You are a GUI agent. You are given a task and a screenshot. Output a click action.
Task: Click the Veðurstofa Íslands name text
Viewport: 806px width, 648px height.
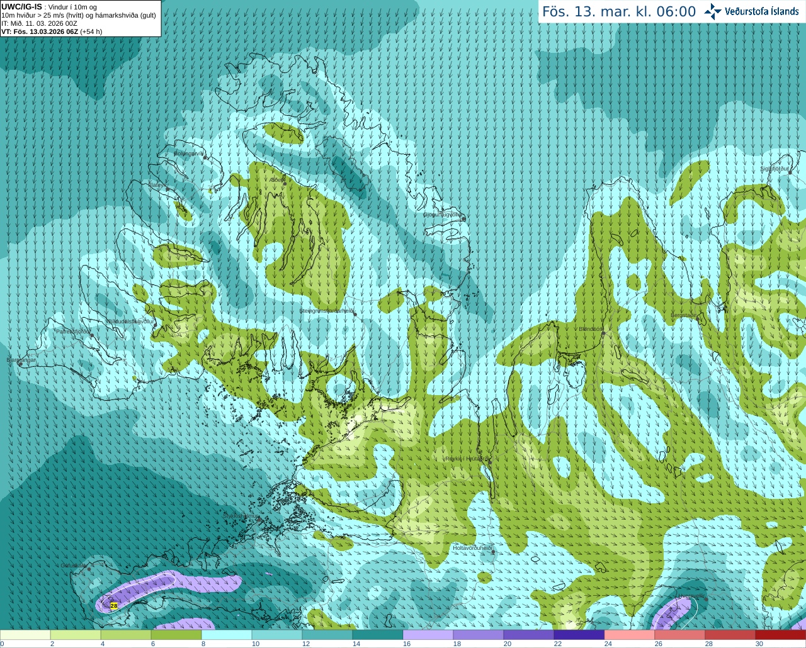pos(762,11)
